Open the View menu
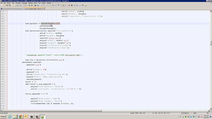This screenshot has width=212, height=119. click(13, 3)
